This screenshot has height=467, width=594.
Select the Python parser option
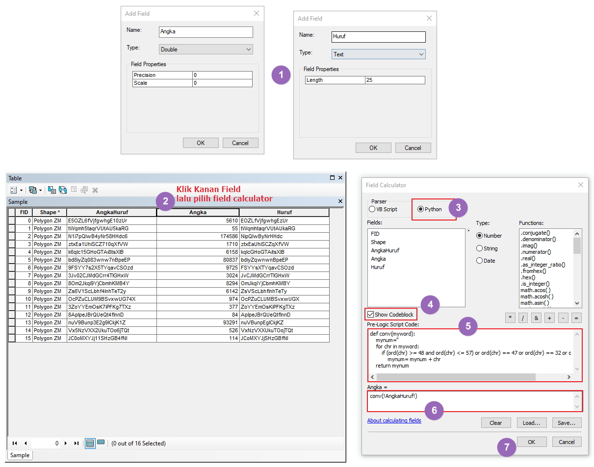(x=430, y=209)
